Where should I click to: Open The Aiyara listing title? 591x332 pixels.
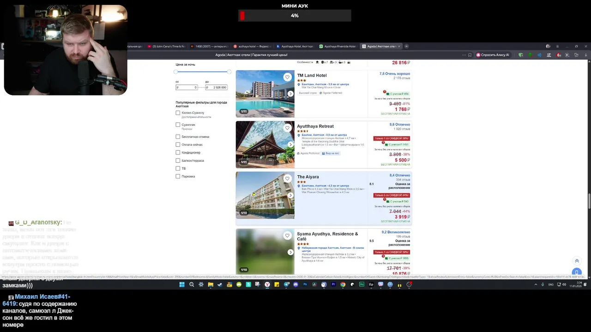308,177
